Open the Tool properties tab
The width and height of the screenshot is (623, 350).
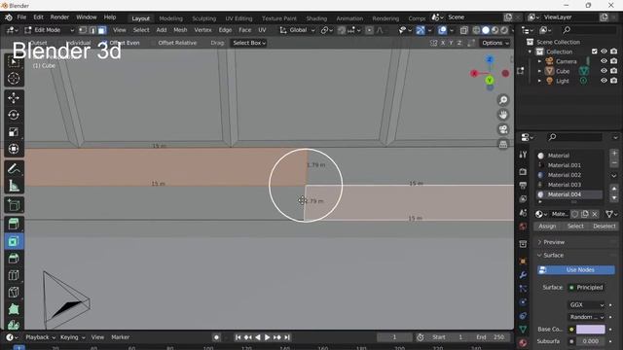(523, 155)
